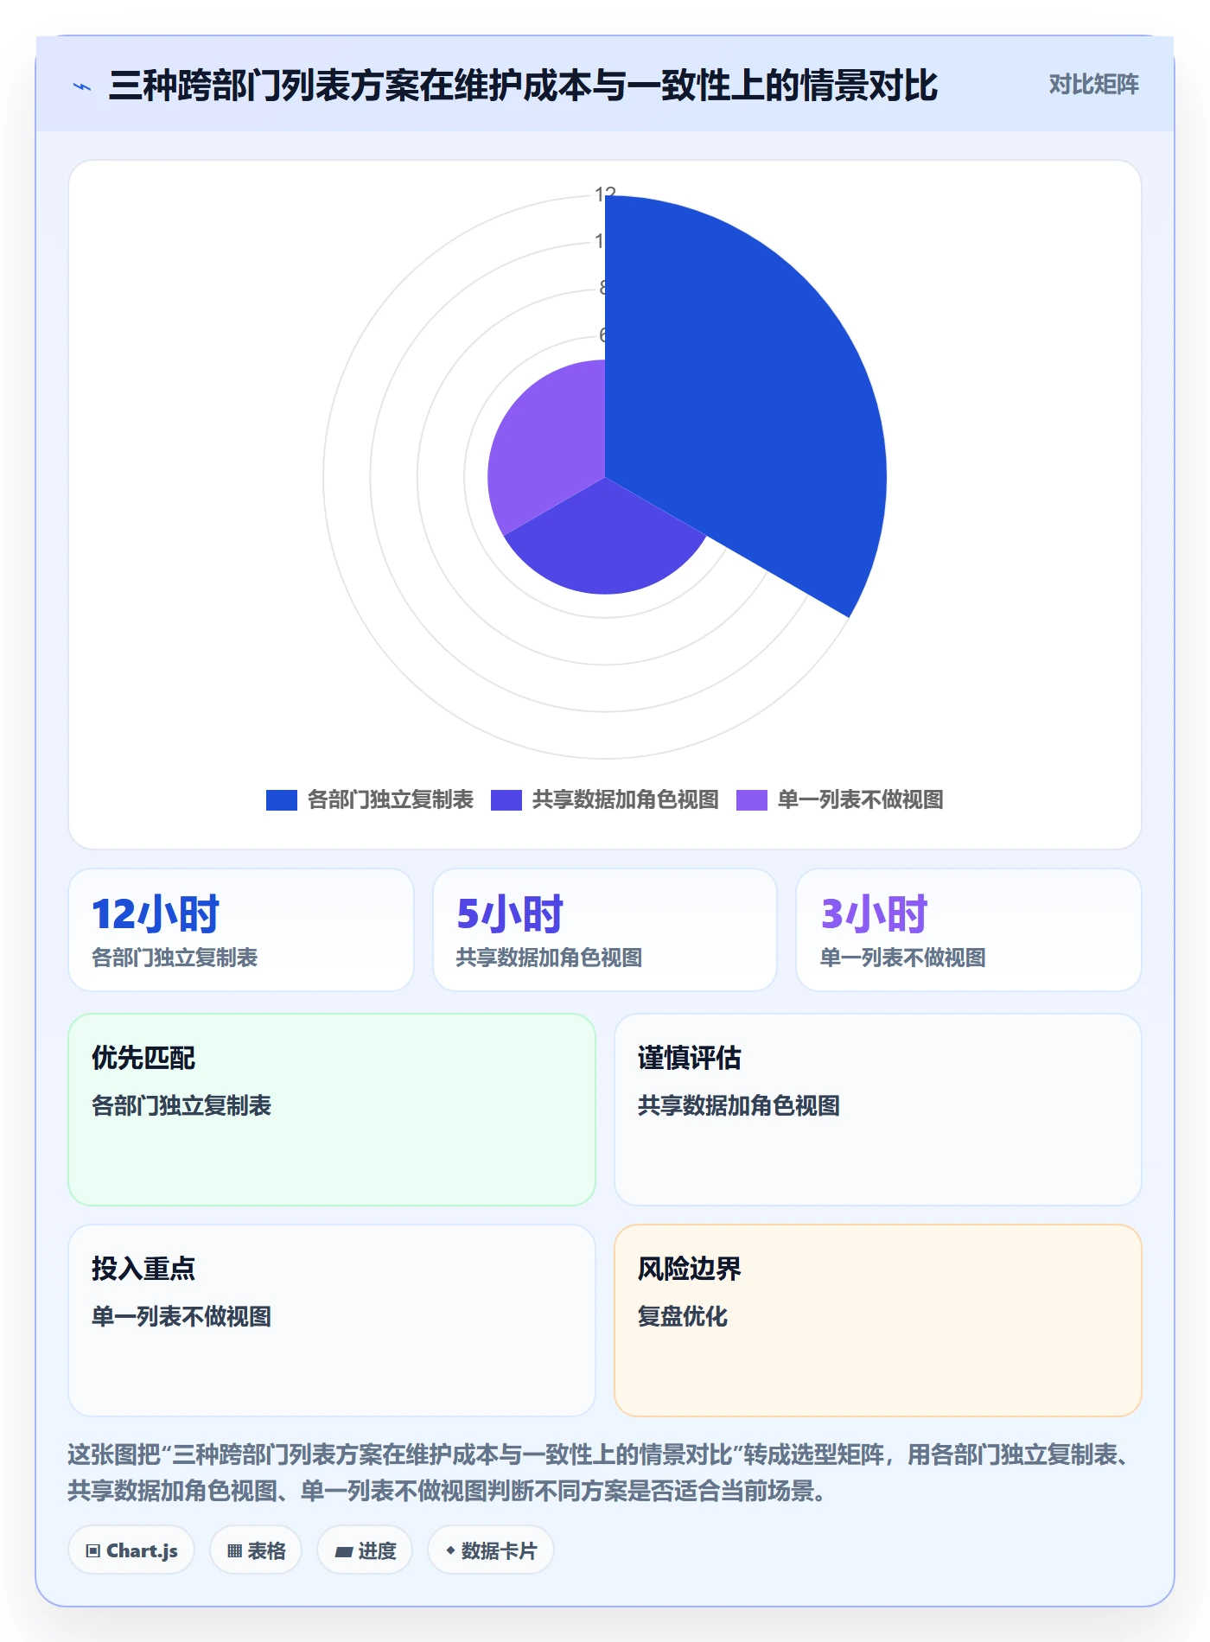Open the 投入重点 matrix card
Screen dimensions: 1210x1642
pos(332,1321)
